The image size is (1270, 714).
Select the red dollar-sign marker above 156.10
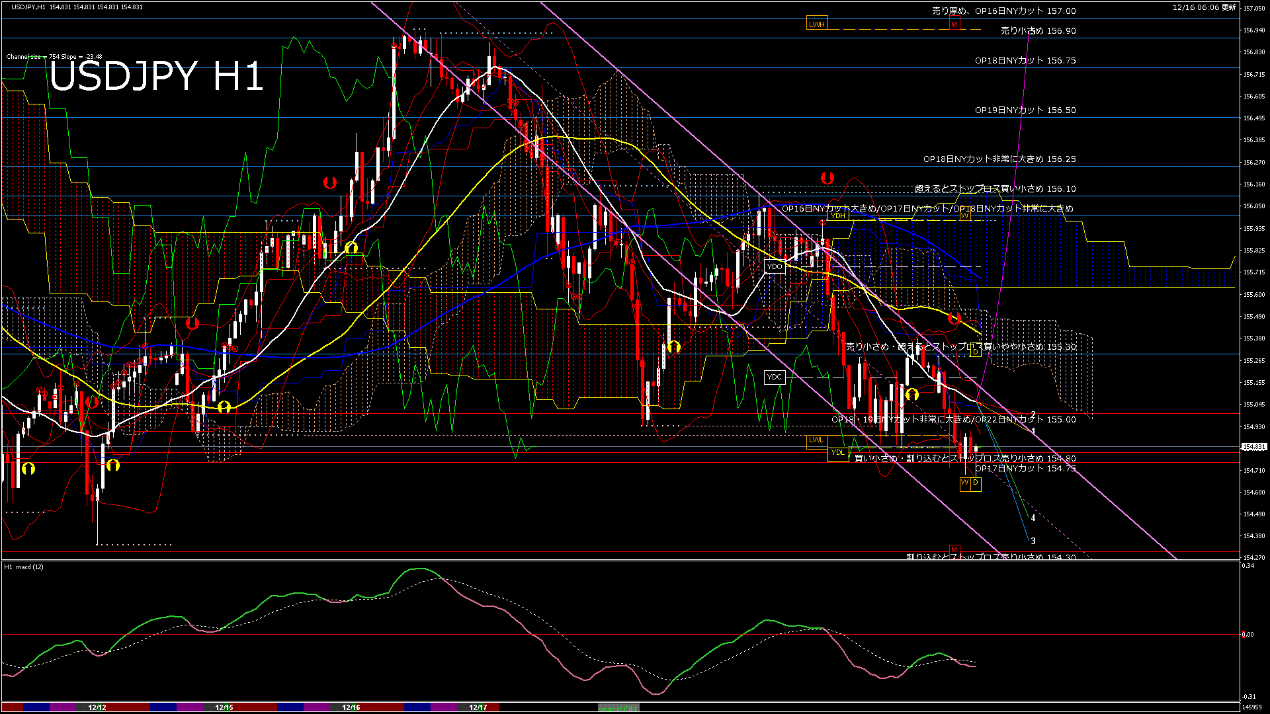[826, 177]
